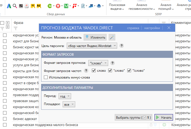Check the row starting юрист в сфере
Viewport: 191px width, 129px height.
pyautogui.click(x=5, y=83)
